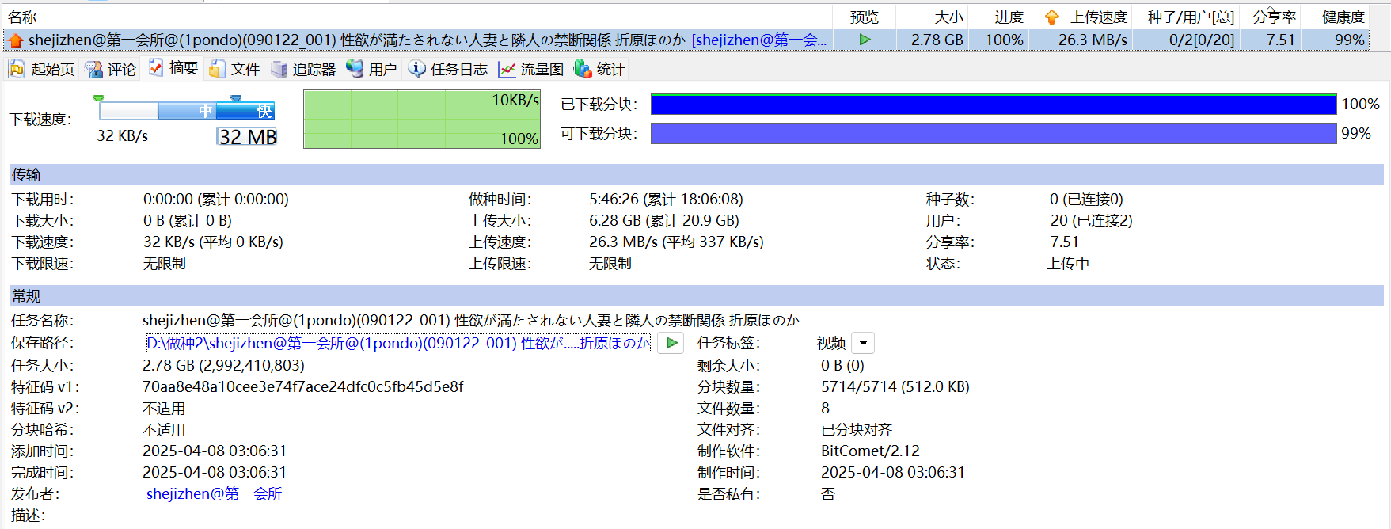Click the 2.78 GB (2,992,410,803) task size

coord(223,365)
